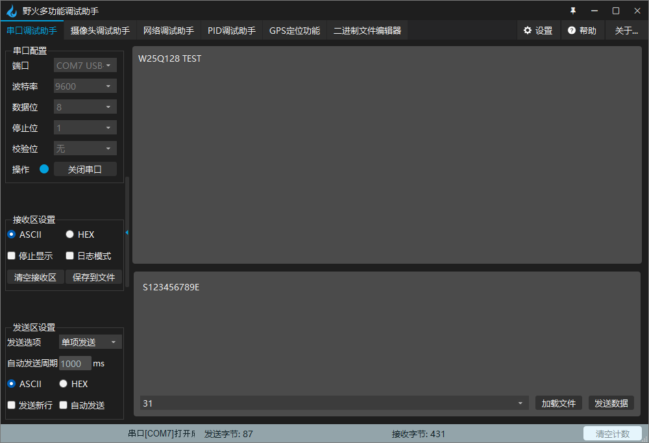Click the 自动发送周期 input field

click(75, 363)
